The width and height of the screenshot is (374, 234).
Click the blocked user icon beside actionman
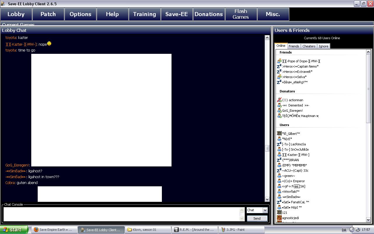click(279, 100)
